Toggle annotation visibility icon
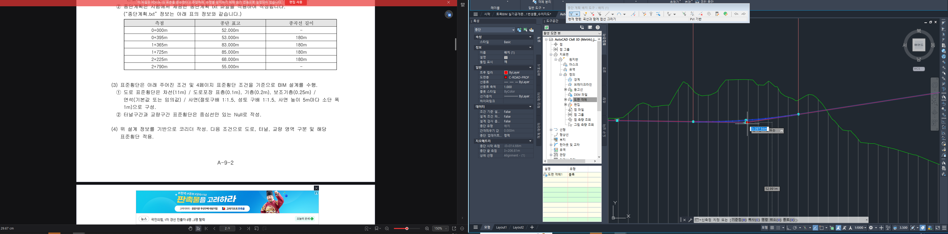The width and height of the screenshot is (948, 234). (x=838, y=228)
